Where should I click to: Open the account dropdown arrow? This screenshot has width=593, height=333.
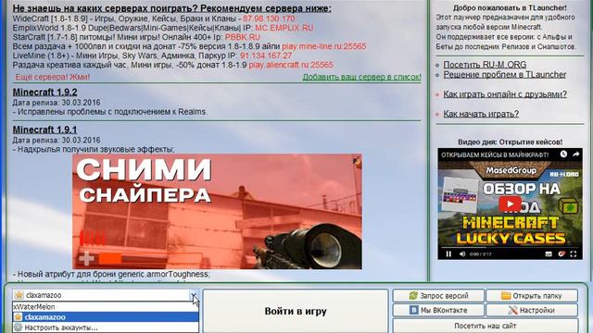click(194, 295)
